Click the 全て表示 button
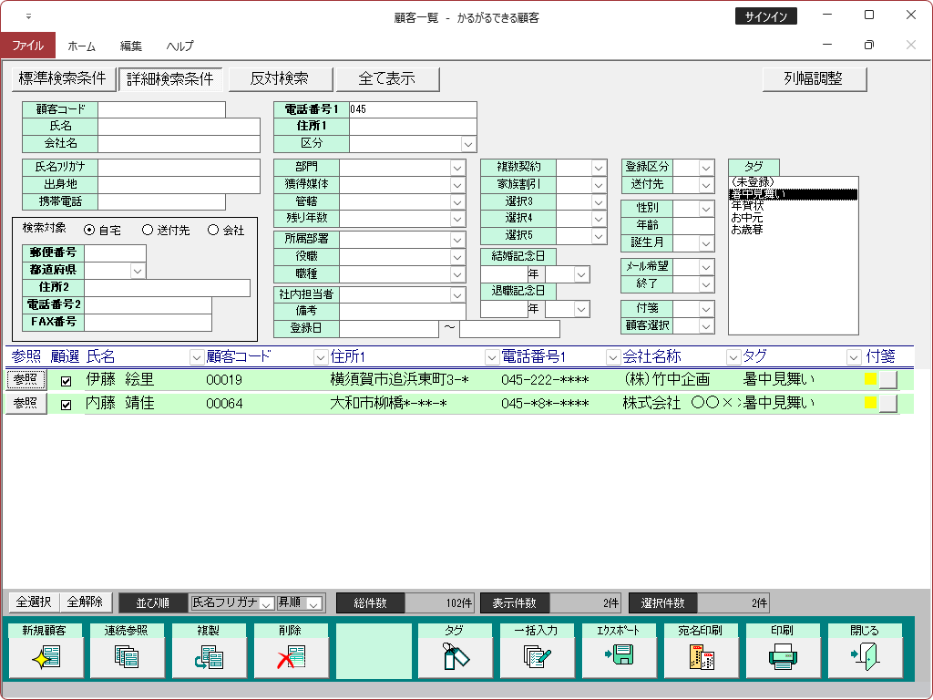Image resolution: width=933 pixels, height=700 pixels. (x=387, y=79)
